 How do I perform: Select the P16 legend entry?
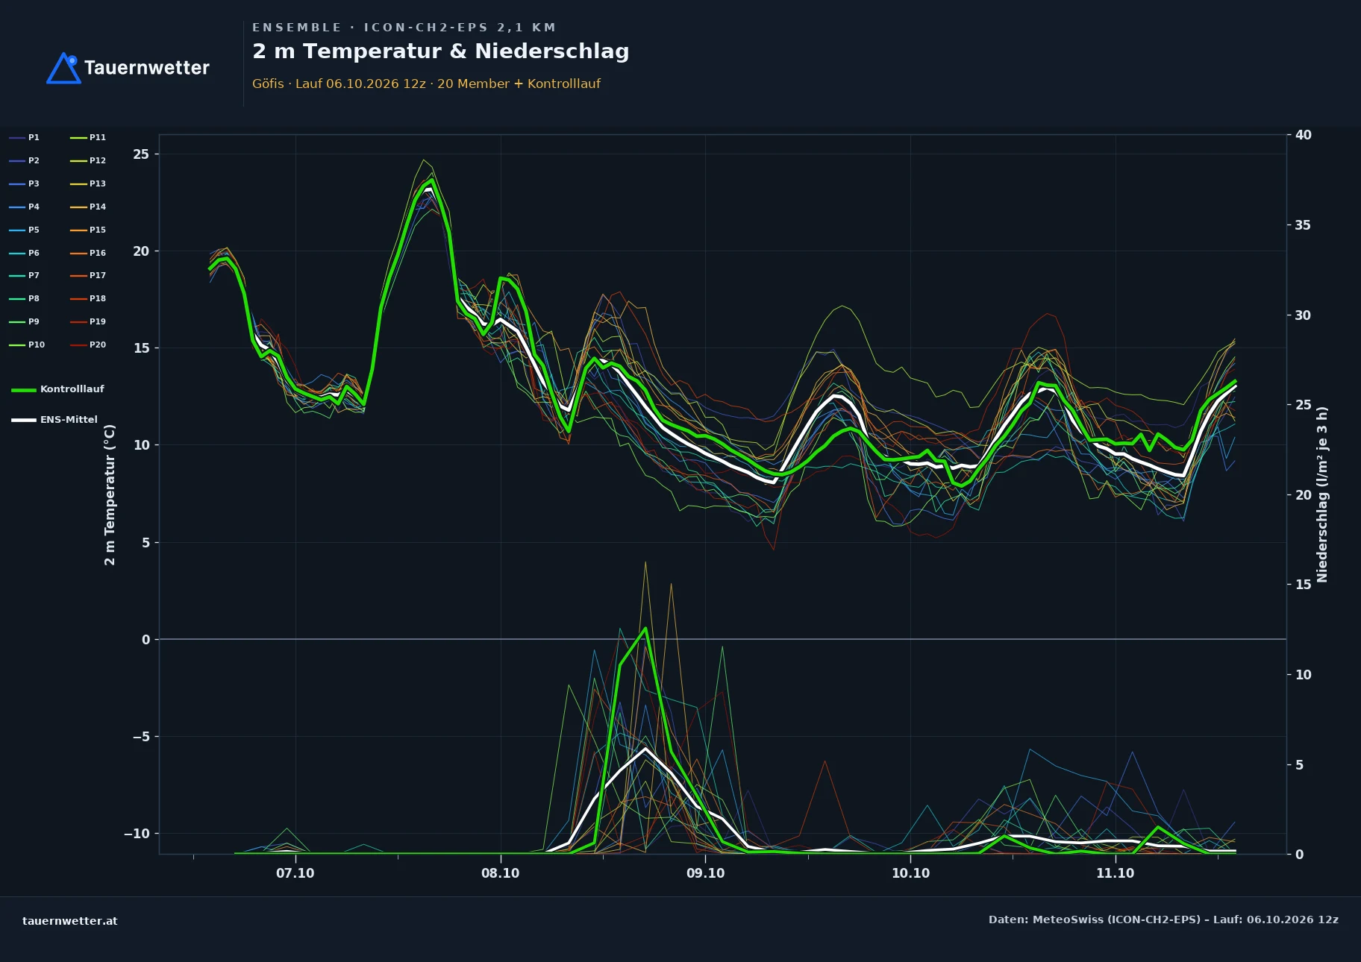tap(88, 253)
